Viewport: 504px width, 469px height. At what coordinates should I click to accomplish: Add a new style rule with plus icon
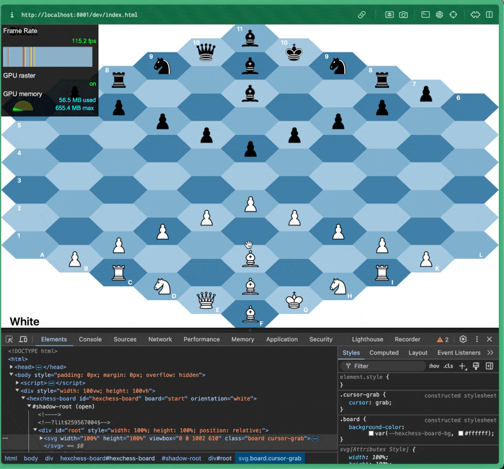(462, 366)
